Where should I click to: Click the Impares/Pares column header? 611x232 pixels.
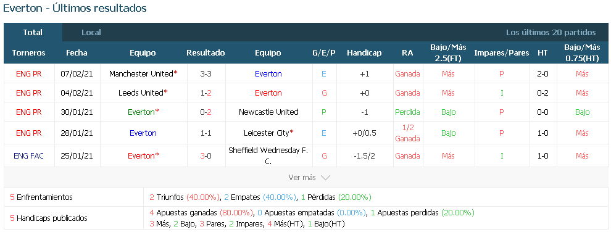(502, 53)
